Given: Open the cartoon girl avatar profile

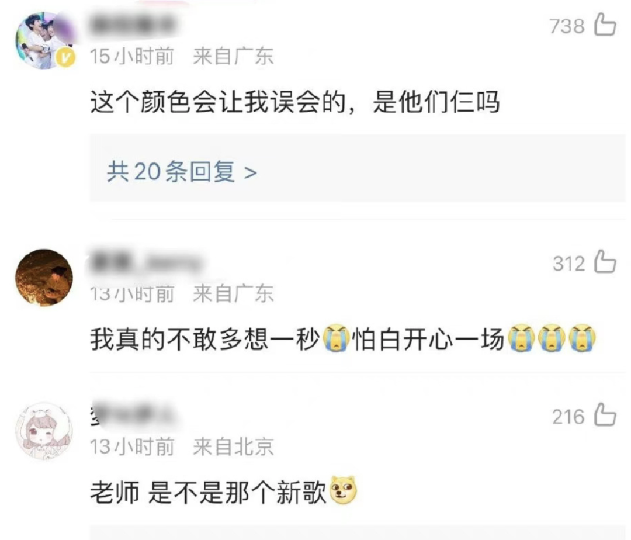Looking at the screenshot, I should point(44,431).
